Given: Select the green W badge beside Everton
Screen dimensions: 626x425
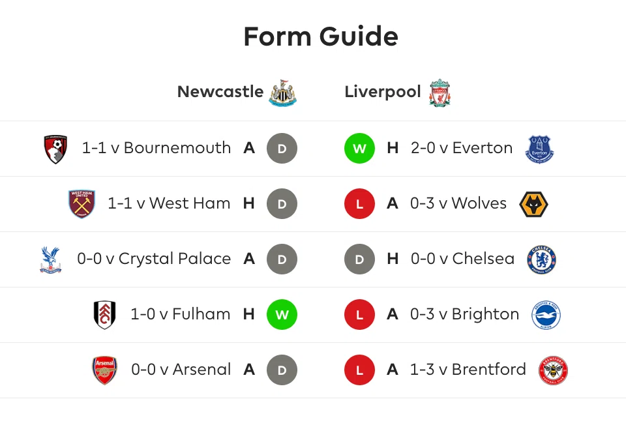Looking at the screenshot, I should [x=359, y=149].
